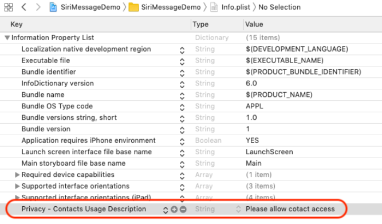
Task: Open key stepper for Application requires iPhone environment
Action: point(182,142)
